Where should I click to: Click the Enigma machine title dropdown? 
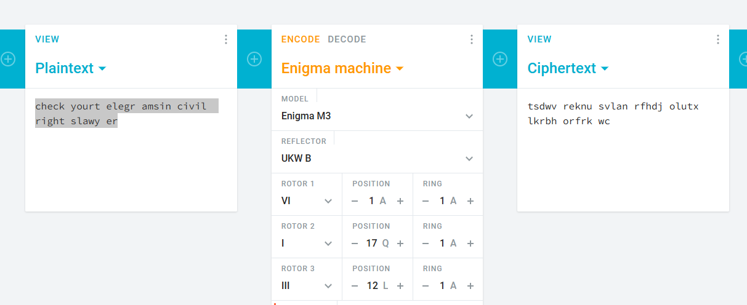(342, 68)
